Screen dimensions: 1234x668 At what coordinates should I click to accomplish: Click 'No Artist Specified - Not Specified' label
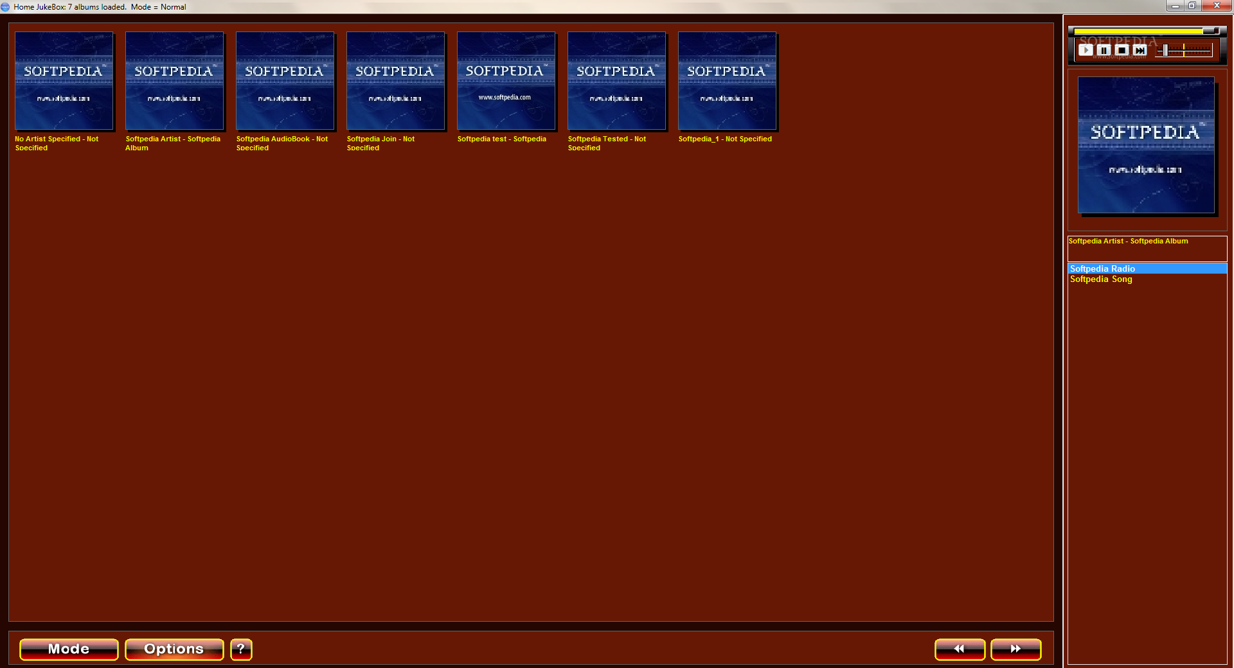point(57,143)
